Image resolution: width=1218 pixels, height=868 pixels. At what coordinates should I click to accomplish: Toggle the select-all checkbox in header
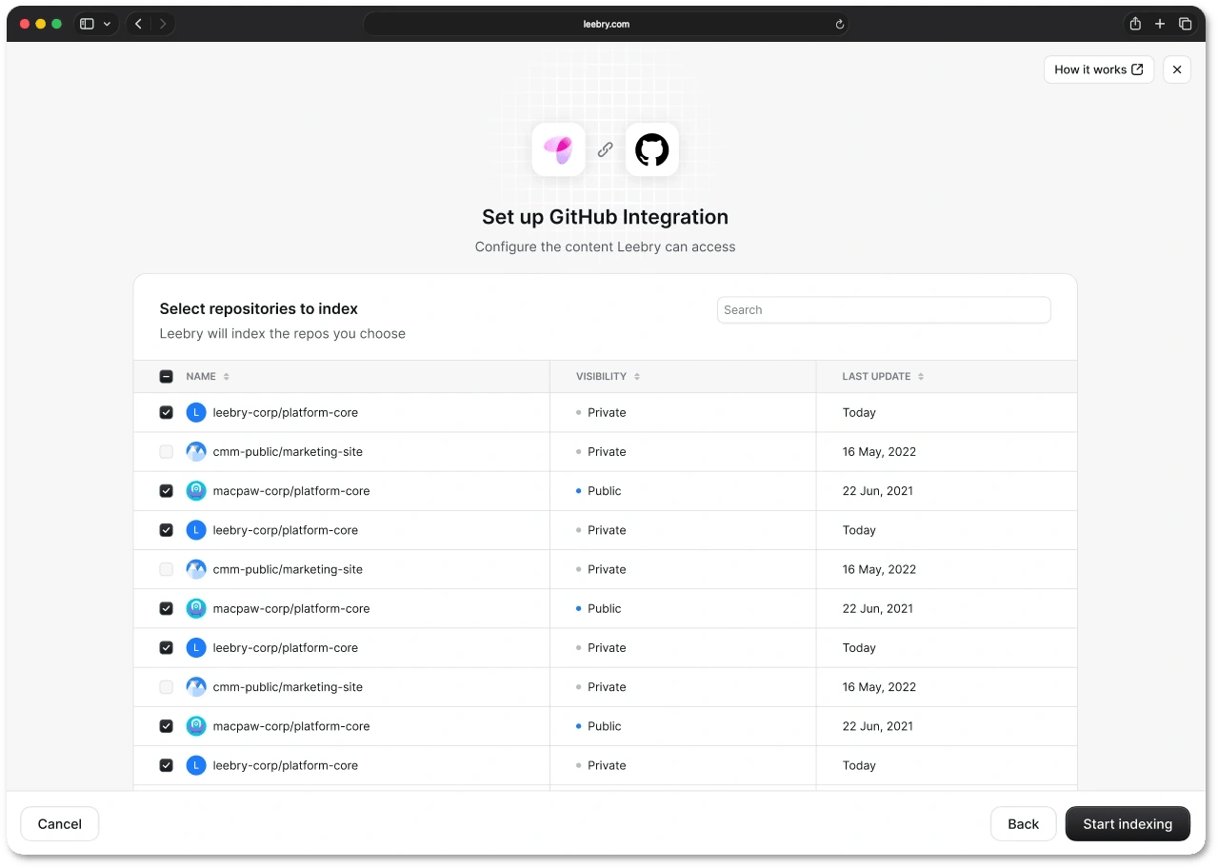[x=167, y=377]
